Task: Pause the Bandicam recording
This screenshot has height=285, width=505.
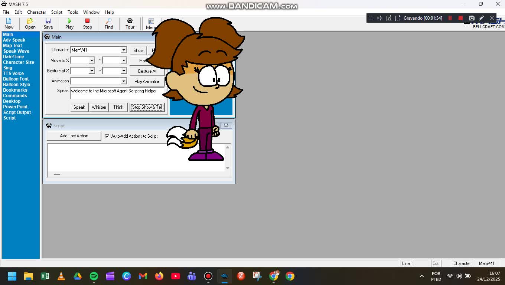Action: (450, 18)
